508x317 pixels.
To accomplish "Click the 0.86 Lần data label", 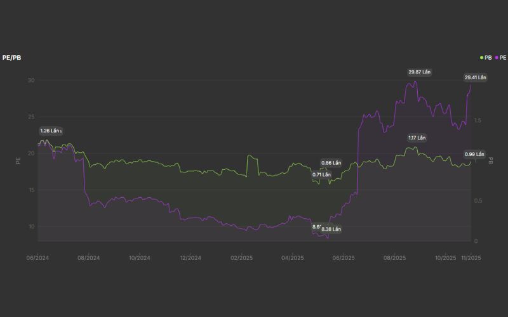I will [x=331, y=163].
